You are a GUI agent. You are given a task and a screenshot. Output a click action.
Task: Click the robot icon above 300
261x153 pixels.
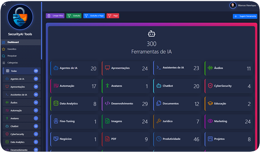151,34
